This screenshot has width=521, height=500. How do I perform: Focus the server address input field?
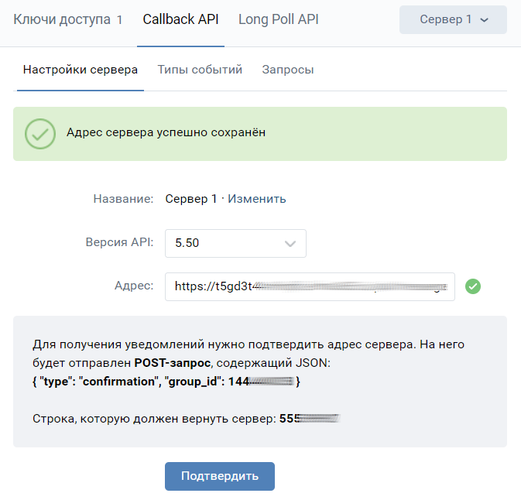point(310,286)
